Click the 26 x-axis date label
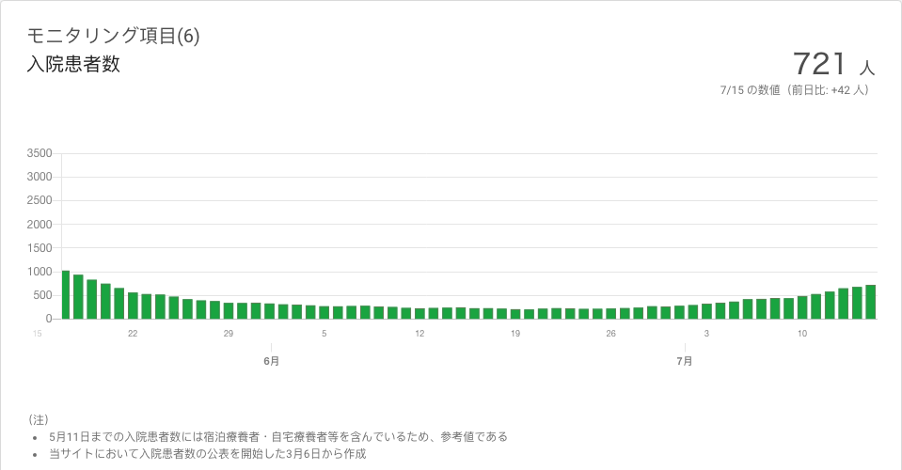 click(611, 334)
